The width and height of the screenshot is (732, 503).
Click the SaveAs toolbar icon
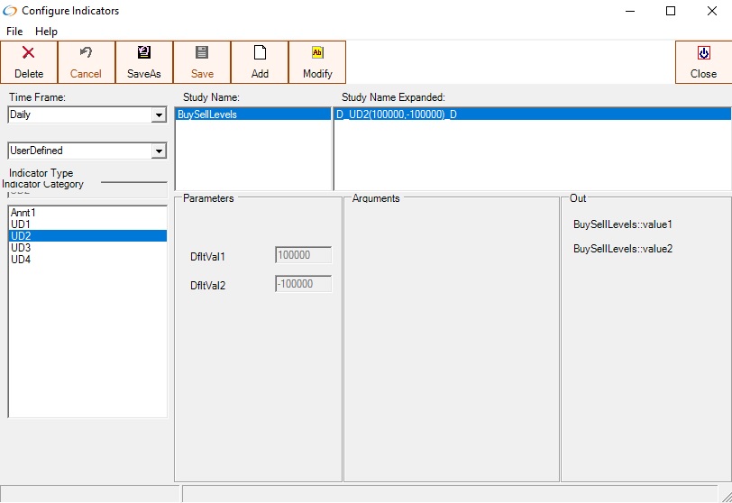tap(144, 53)
